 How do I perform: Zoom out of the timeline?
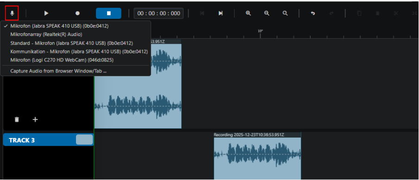tap(267, 13)
